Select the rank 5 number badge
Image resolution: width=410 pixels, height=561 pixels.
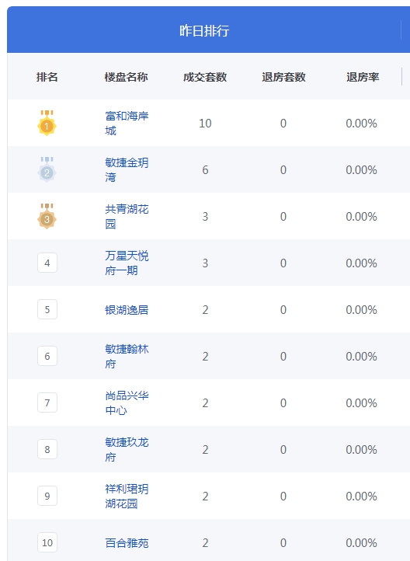(x=47, y=309)
